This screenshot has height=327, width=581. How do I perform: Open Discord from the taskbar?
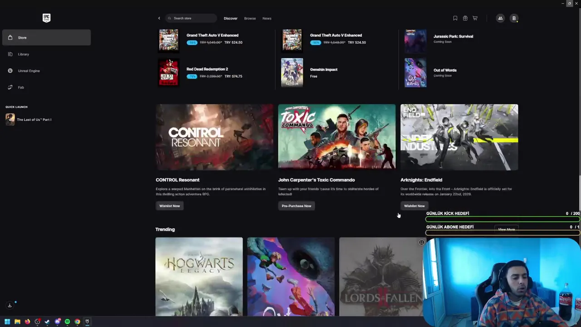pyautogui.click(x=57, y=322)
